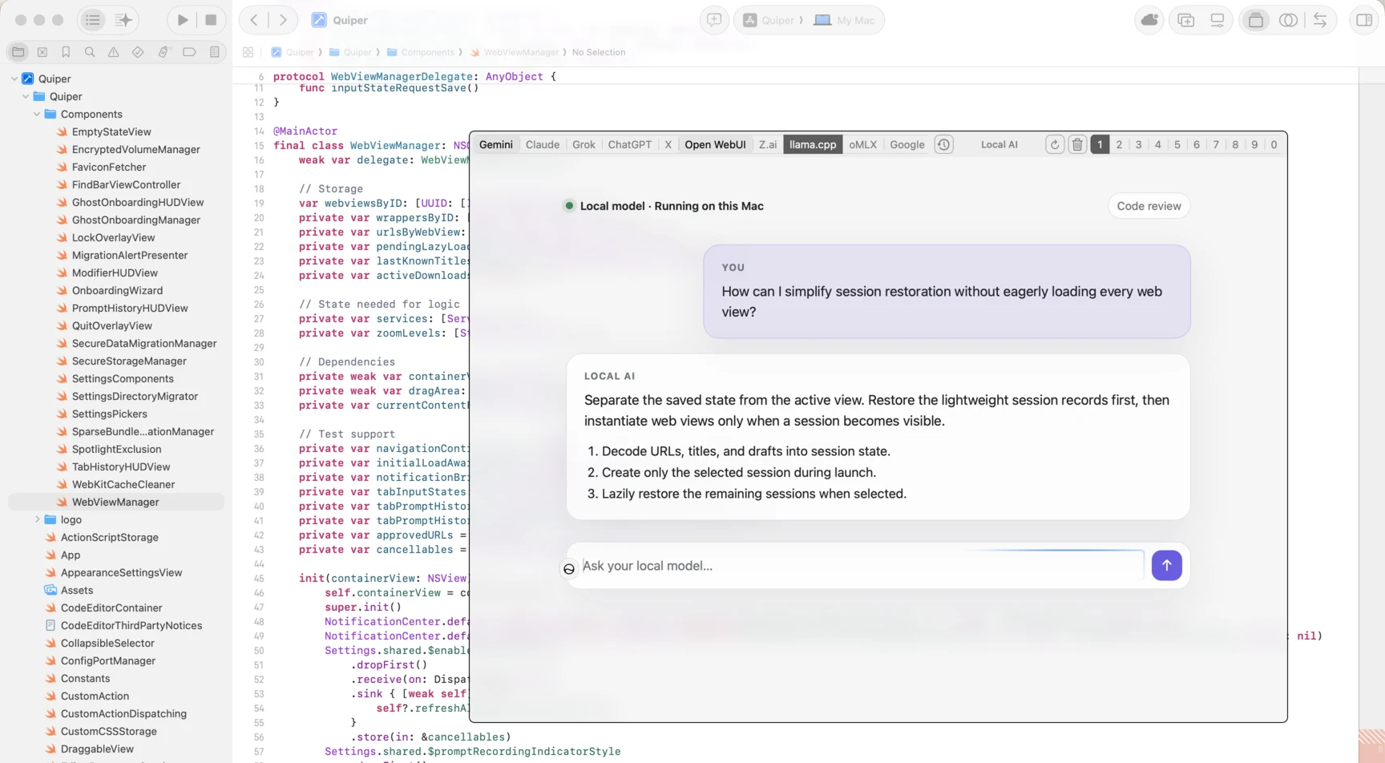
Task: Reload the current Quiper session
Action: tap(1055, 145)
